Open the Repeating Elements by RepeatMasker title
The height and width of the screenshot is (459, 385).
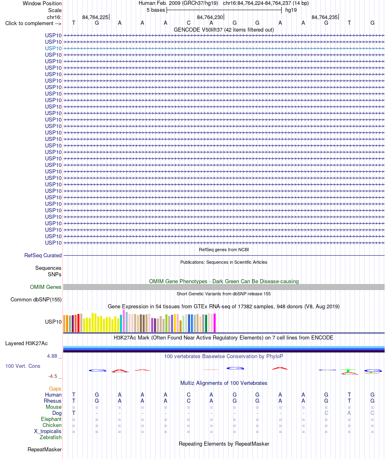[x=224, y=444]
